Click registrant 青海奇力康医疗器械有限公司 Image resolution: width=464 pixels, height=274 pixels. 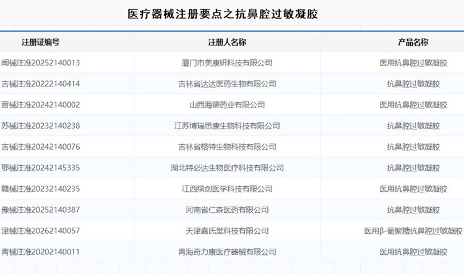point(227,252)
